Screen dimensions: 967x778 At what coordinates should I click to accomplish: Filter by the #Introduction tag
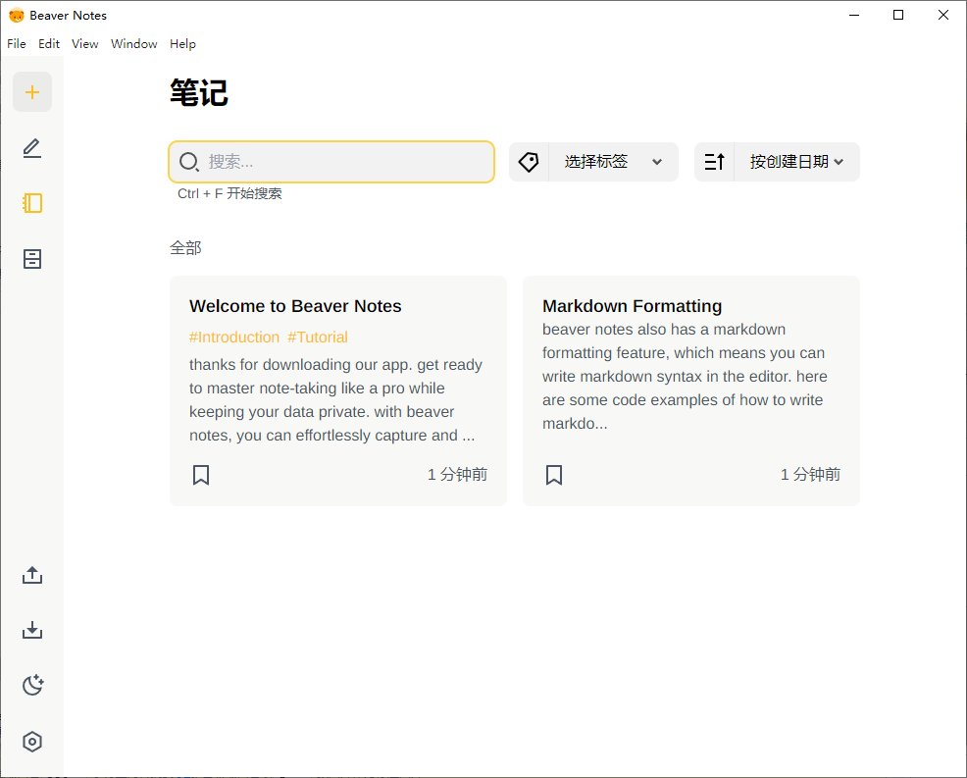[234, 337]
